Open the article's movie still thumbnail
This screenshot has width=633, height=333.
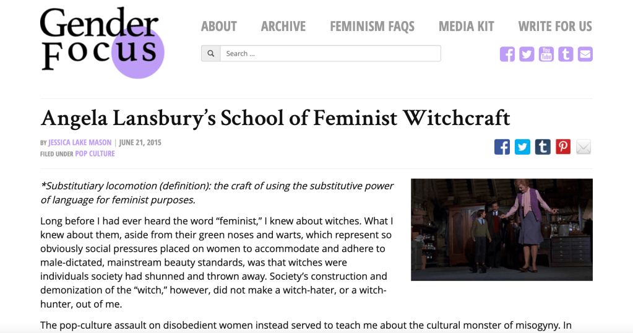502,230
